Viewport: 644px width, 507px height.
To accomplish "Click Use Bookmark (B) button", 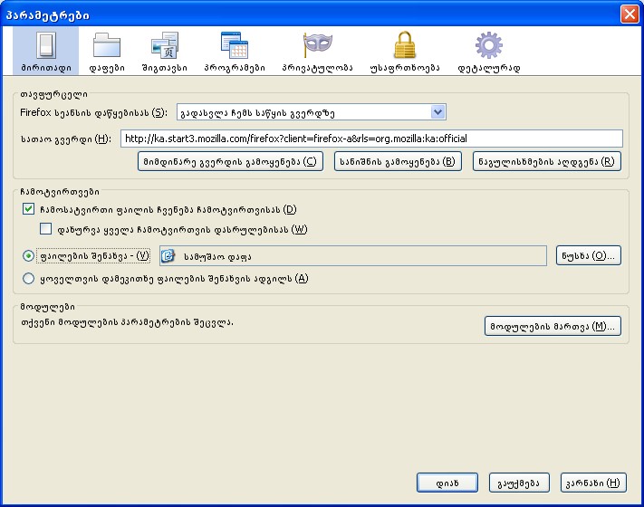I will point(398,161).
